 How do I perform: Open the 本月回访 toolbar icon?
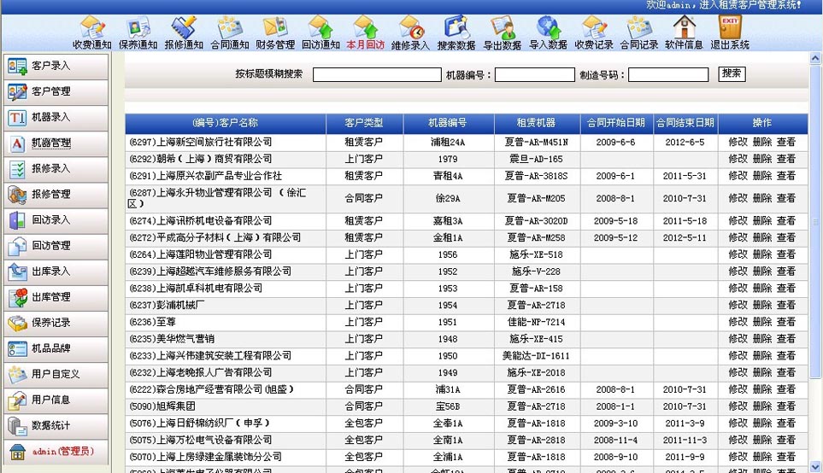[365, 32]
